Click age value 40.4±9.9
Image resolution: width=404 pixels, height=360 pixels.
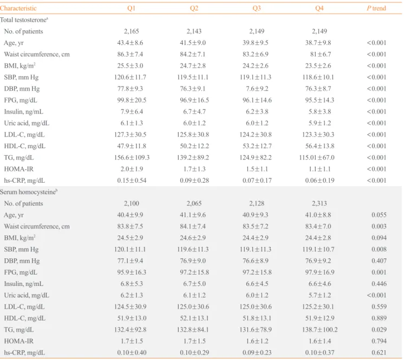[x=130, y=215]
